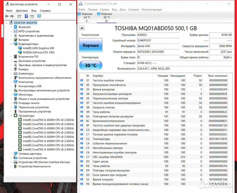The height and width of the screenshot is (193, 237).
Task: Click the serial number field 524KP335T
Action: point(158,40)
